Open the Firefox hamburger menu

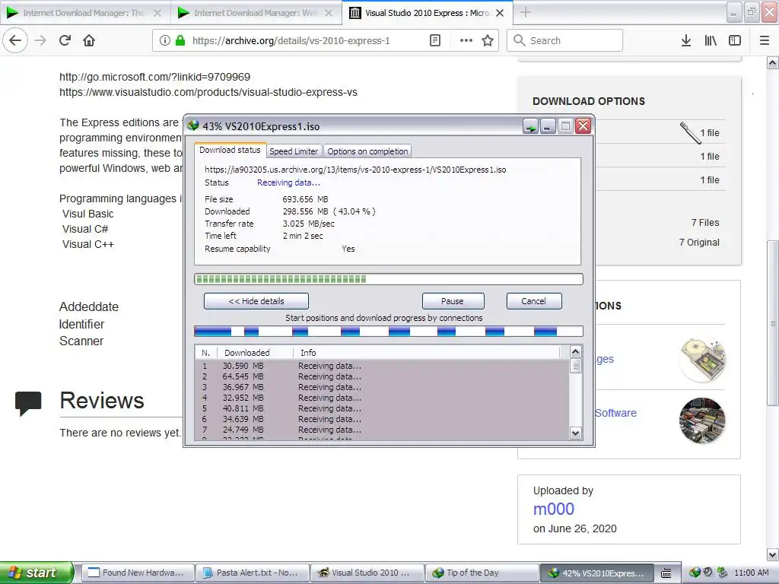[x=765, y=40]
